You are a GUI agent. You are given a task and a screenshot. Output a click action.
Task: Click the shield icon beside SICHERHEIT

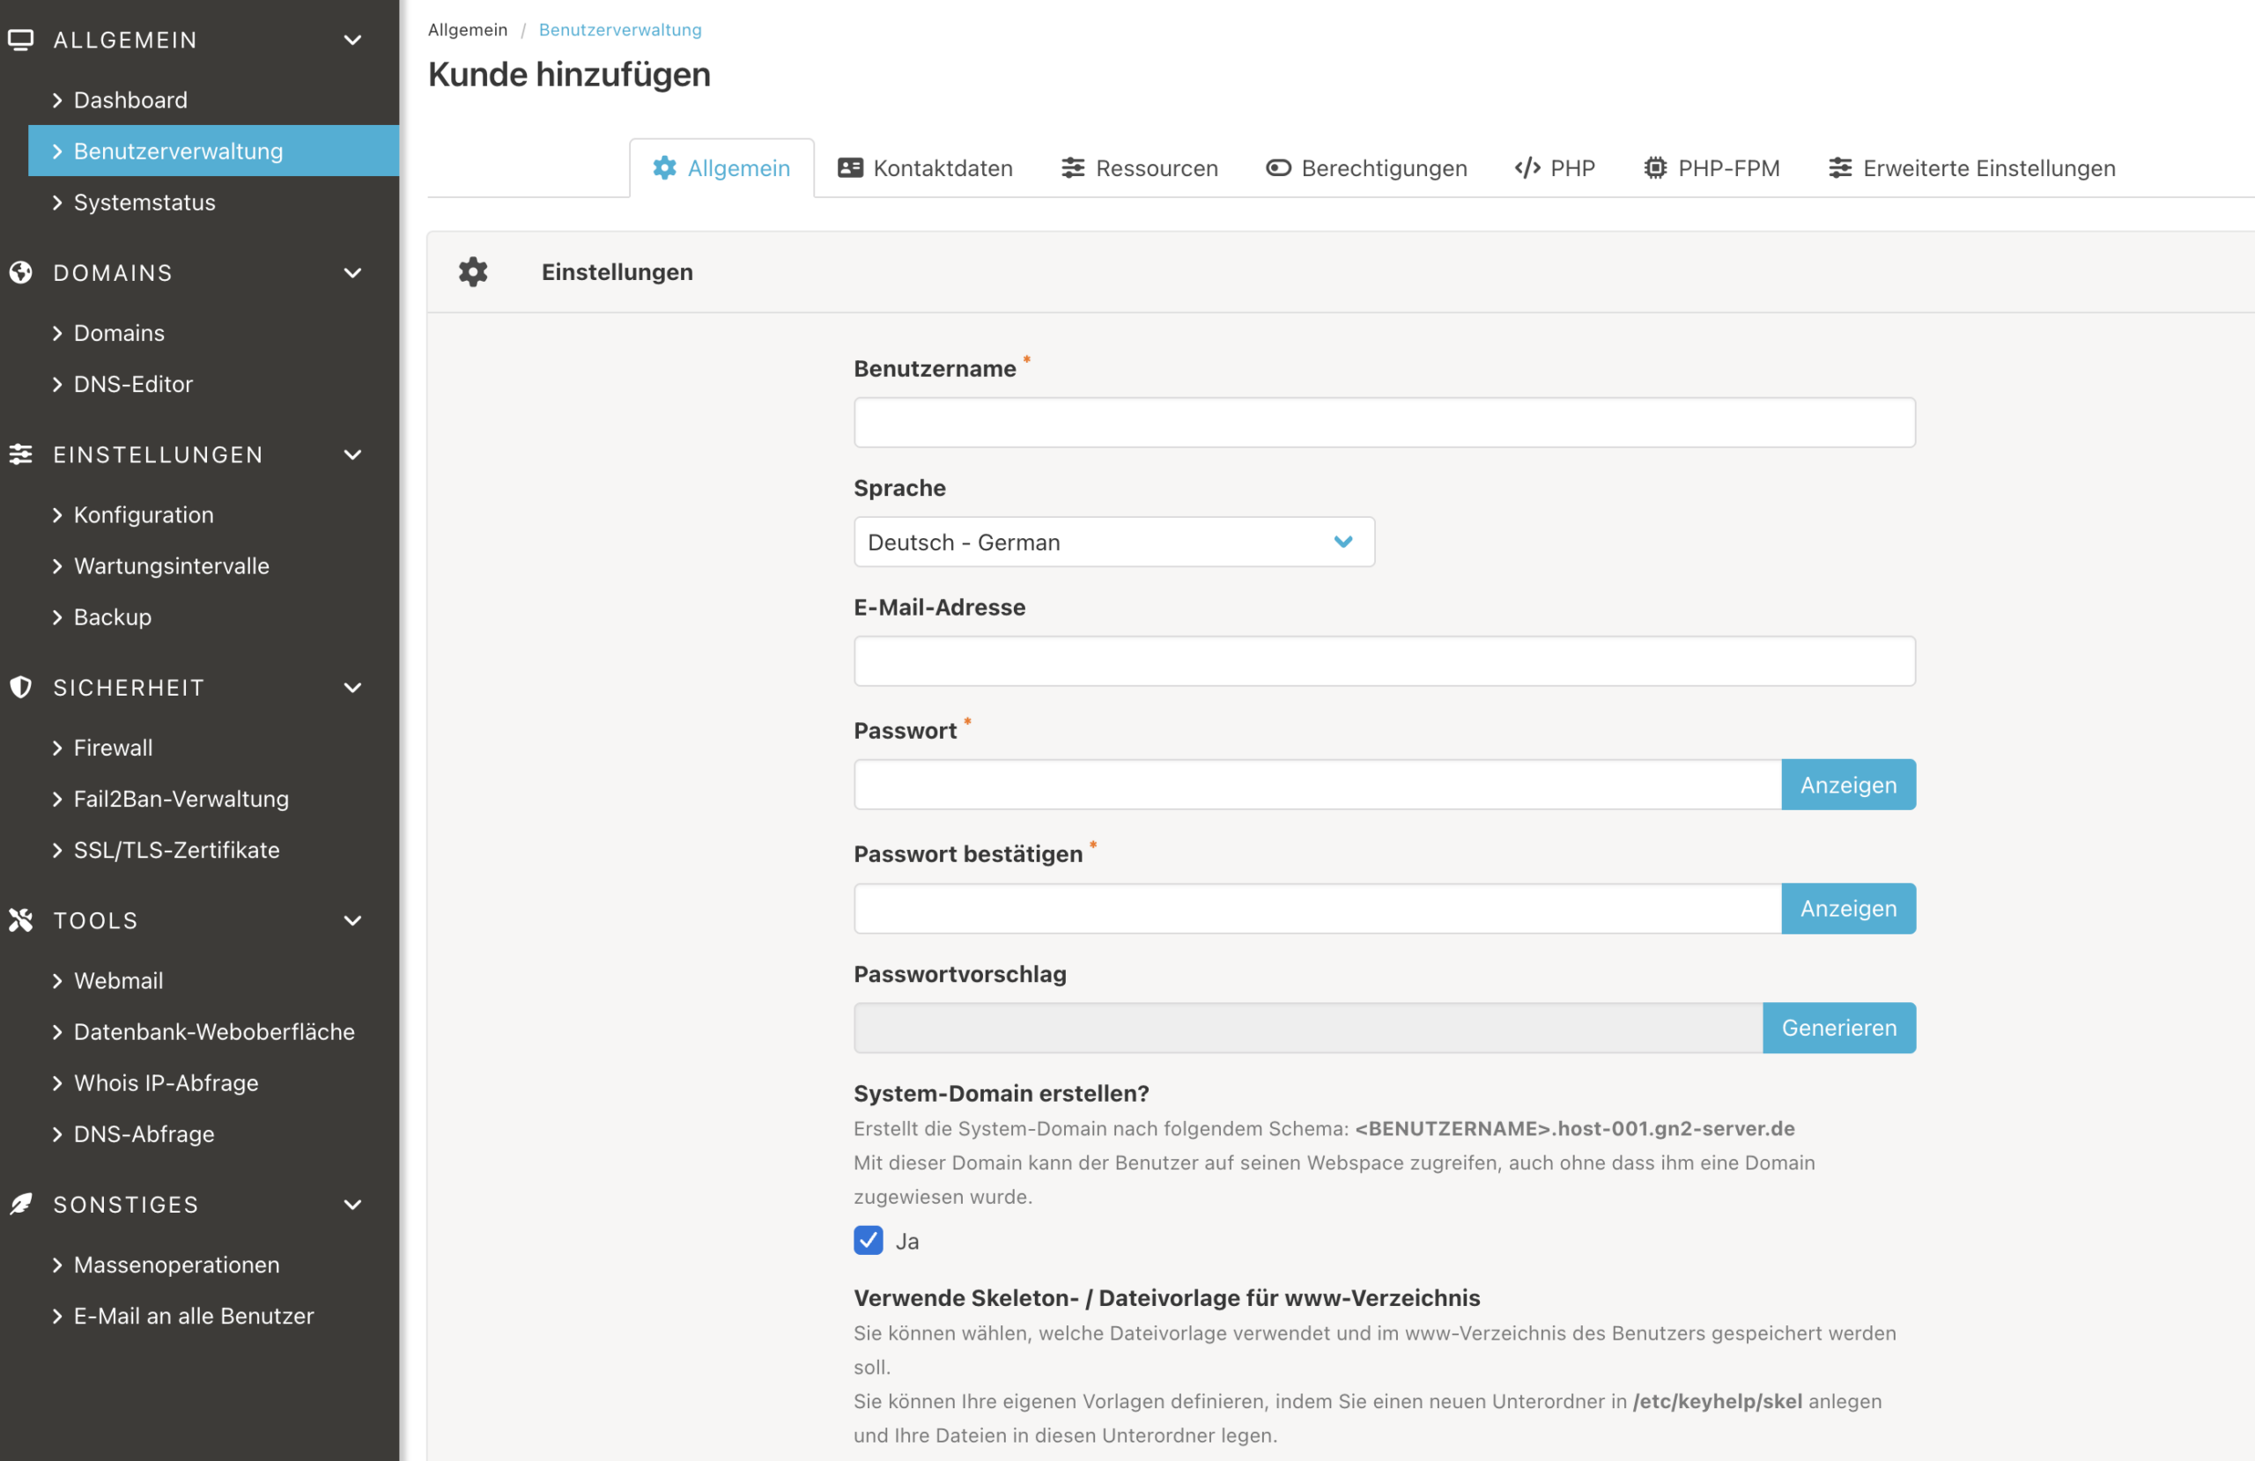(21, 688)
